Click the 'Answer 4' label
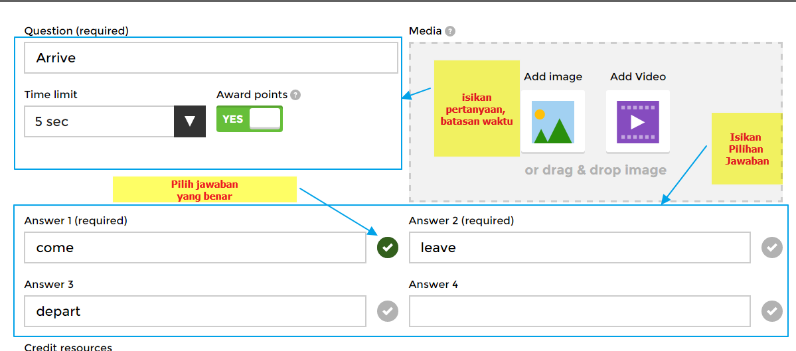This screenshot has width=796, height=351. pyautogui.click(x=434, y=285)
